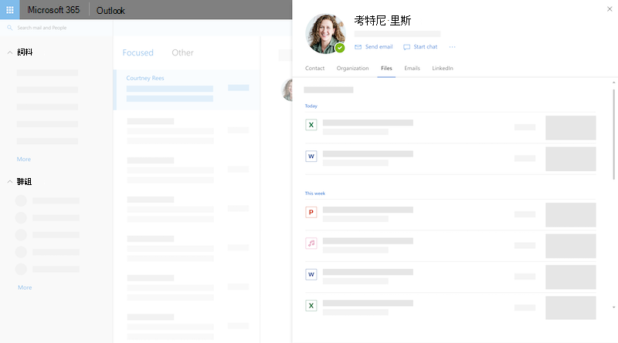Viewport: 618px width, 343px height.
Task: Click the Today section heading
Action: click(x=311, y=106)
